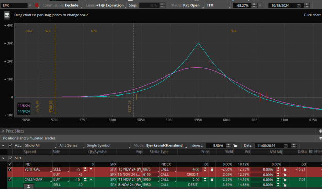Viewport: 322px width, 189px height.
Task: Collapse the SPX group row
Action: click(x=3, y=158)
